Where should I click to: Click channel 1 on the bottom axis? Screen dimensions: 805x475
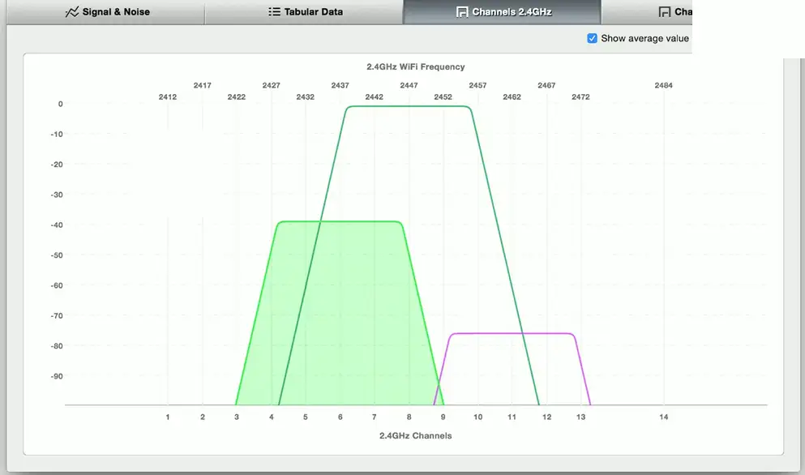pos(168,417)
